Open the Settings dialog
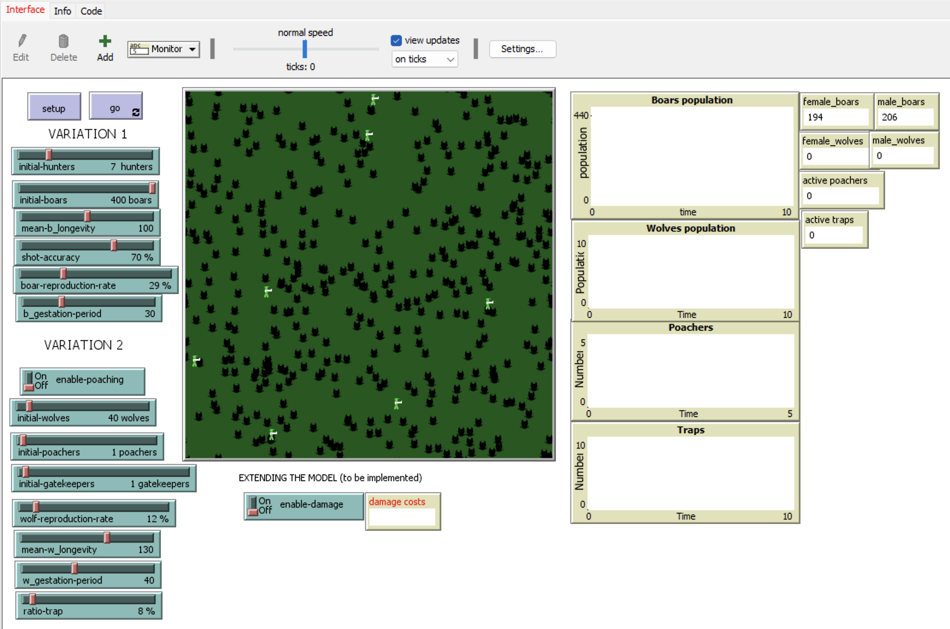The image size is (950, 629). (x=522, y=49)
